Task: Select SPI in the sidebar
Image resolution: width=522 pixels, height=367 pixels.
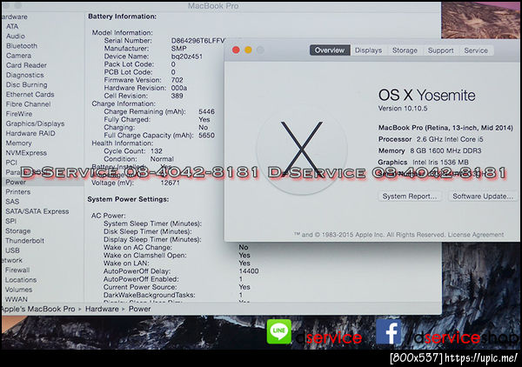Action: (11, 221)
